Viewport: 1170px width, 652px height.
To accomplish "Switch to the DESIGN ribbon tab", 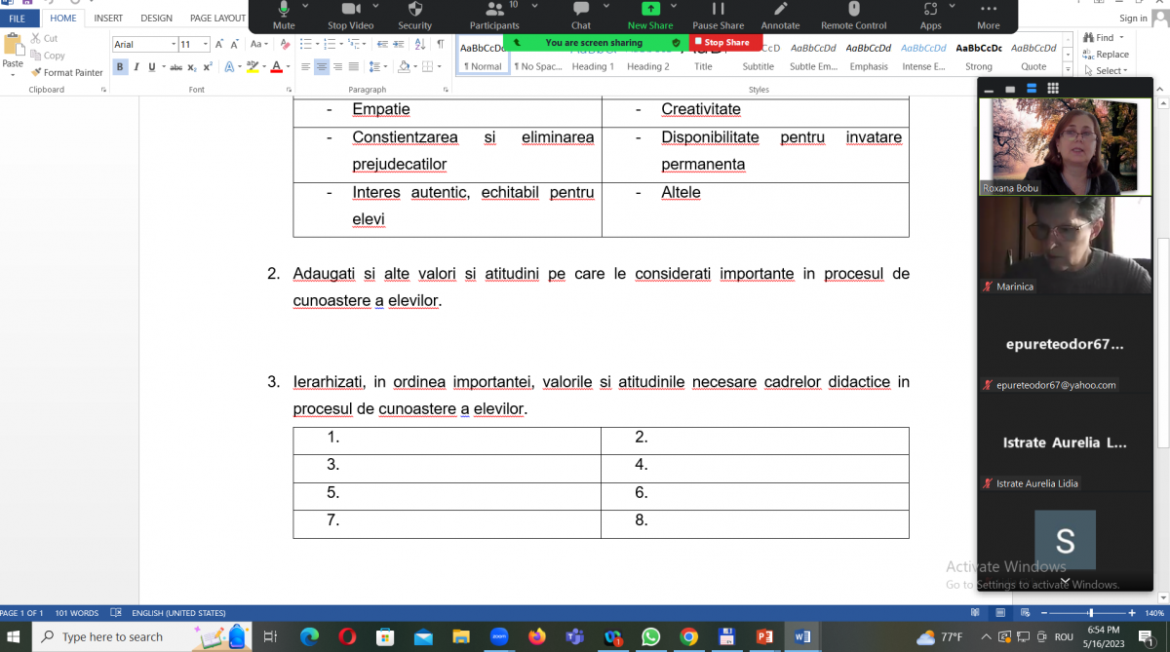I will point(156,18).
